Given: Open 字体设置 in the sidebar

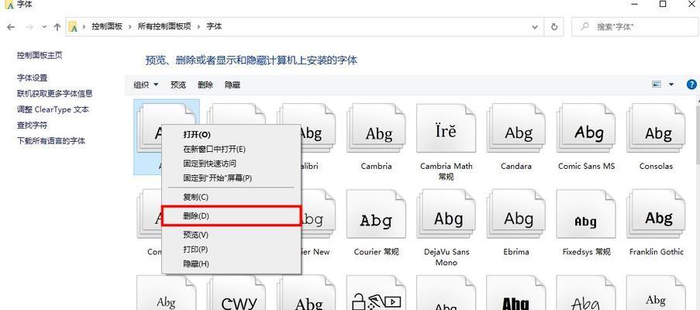Looking at the screenshot, I should click(32, 78).
